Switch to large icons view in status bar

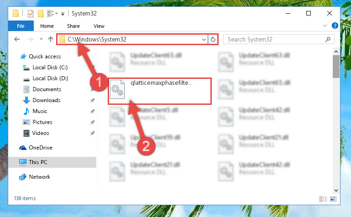click(x=333, y=199)
